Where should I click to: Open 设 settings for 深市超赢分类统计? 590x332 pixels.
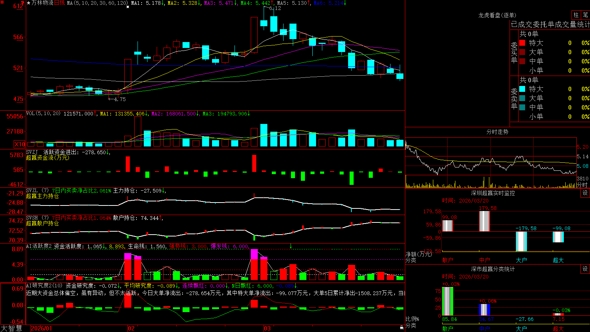click(585, 269)
